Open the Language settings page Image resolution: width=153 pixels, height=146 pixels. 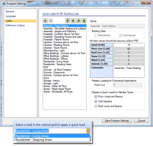tap(11, 16)
